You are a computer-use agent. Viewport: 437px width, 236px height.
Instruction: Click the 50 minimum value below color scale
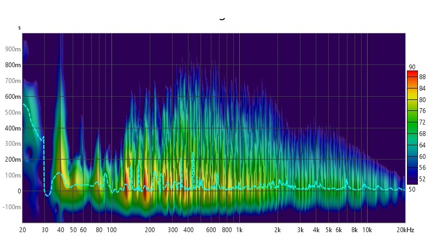pos(411,189)
